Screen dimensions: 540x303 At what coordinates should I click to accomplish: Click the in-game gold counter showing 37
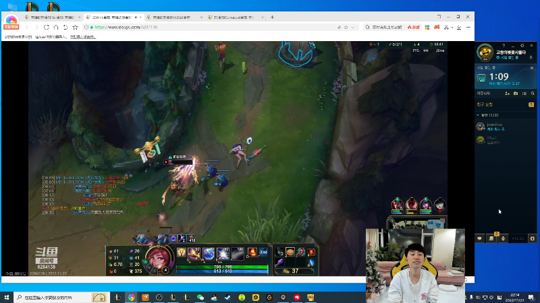[x=294, y=271]
